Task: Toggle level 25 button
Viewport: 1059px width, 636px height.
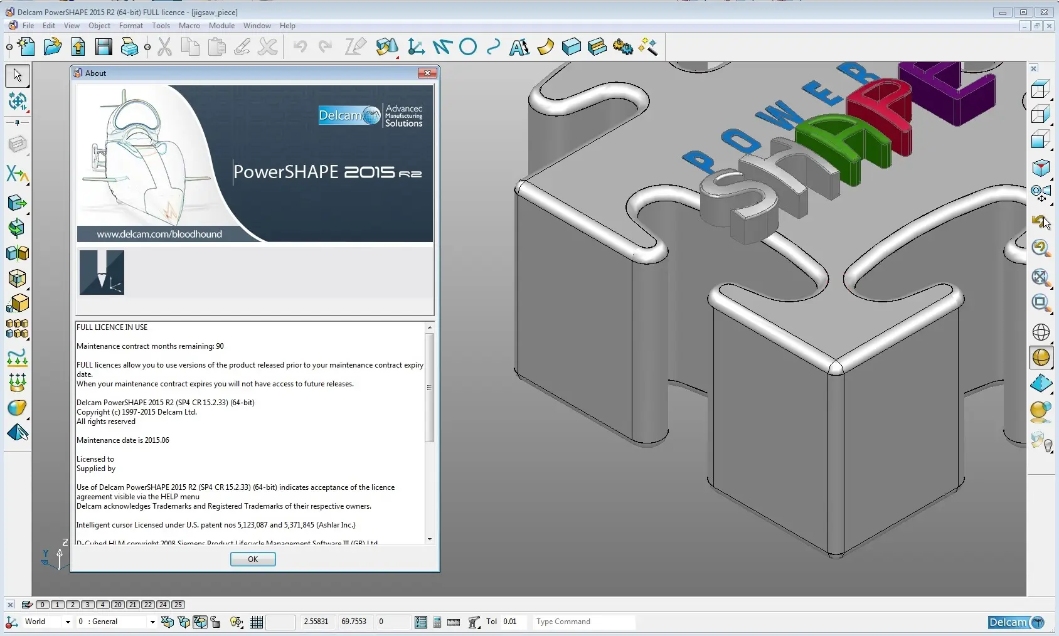Action: tap(178, 605)
